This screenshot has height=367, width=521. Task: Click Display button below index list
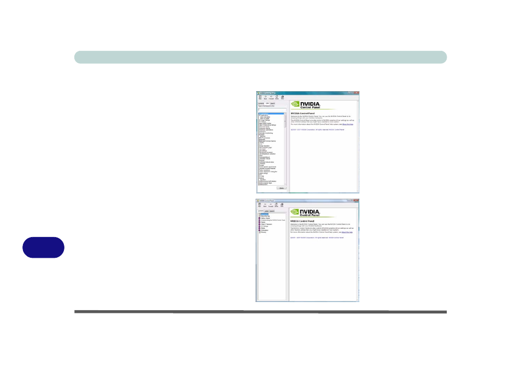(281, 188)
